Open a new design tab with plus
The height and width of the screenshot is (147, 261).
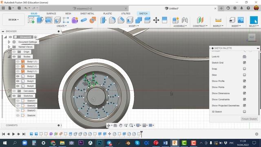(221, 8)
